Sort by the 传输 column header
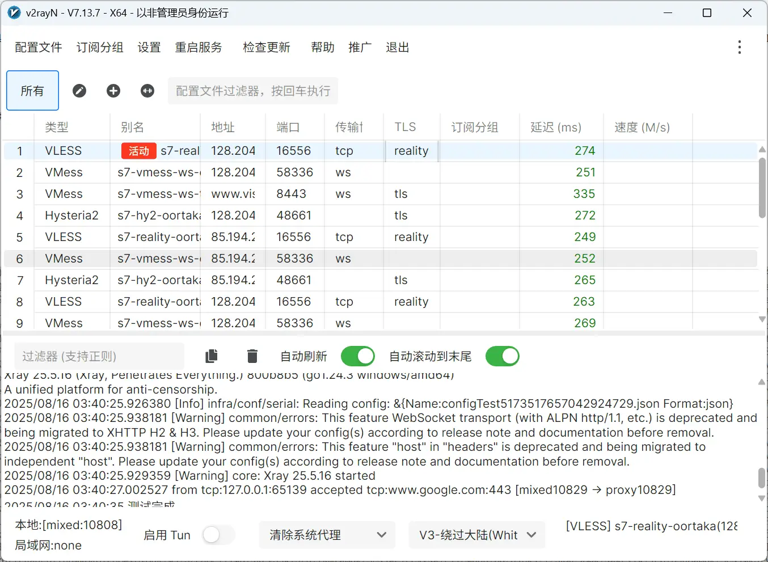The image size is (768, 562). [354, 127]
